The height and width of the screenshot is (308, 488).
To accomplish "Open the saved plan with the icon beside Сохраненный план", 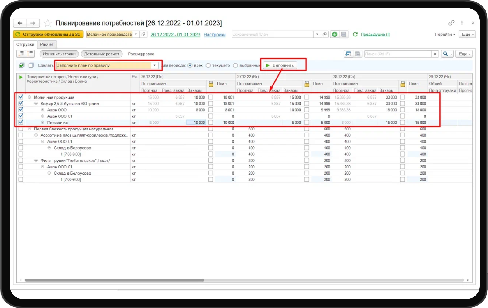I will coord(325,34).
